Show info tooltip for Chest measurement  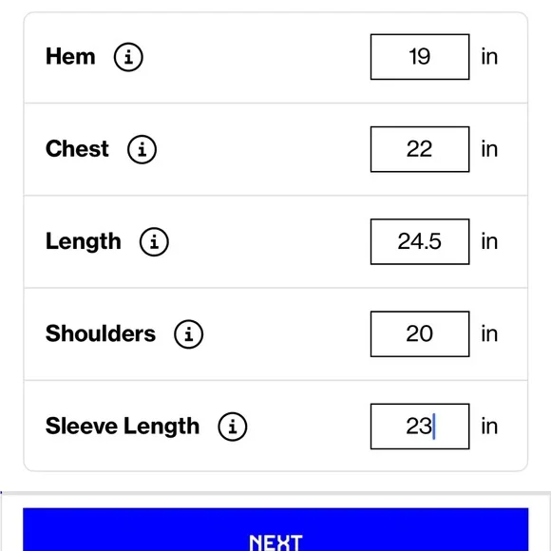pos(142,149)
